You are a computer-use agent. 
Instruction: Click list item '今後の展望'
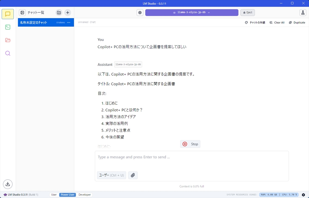[115, 137]
